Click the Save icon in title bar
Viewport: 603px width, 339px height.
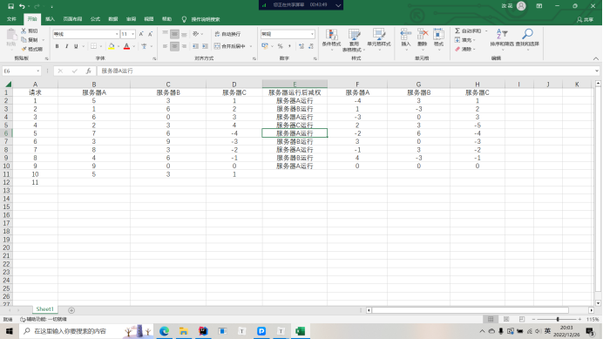10,6
